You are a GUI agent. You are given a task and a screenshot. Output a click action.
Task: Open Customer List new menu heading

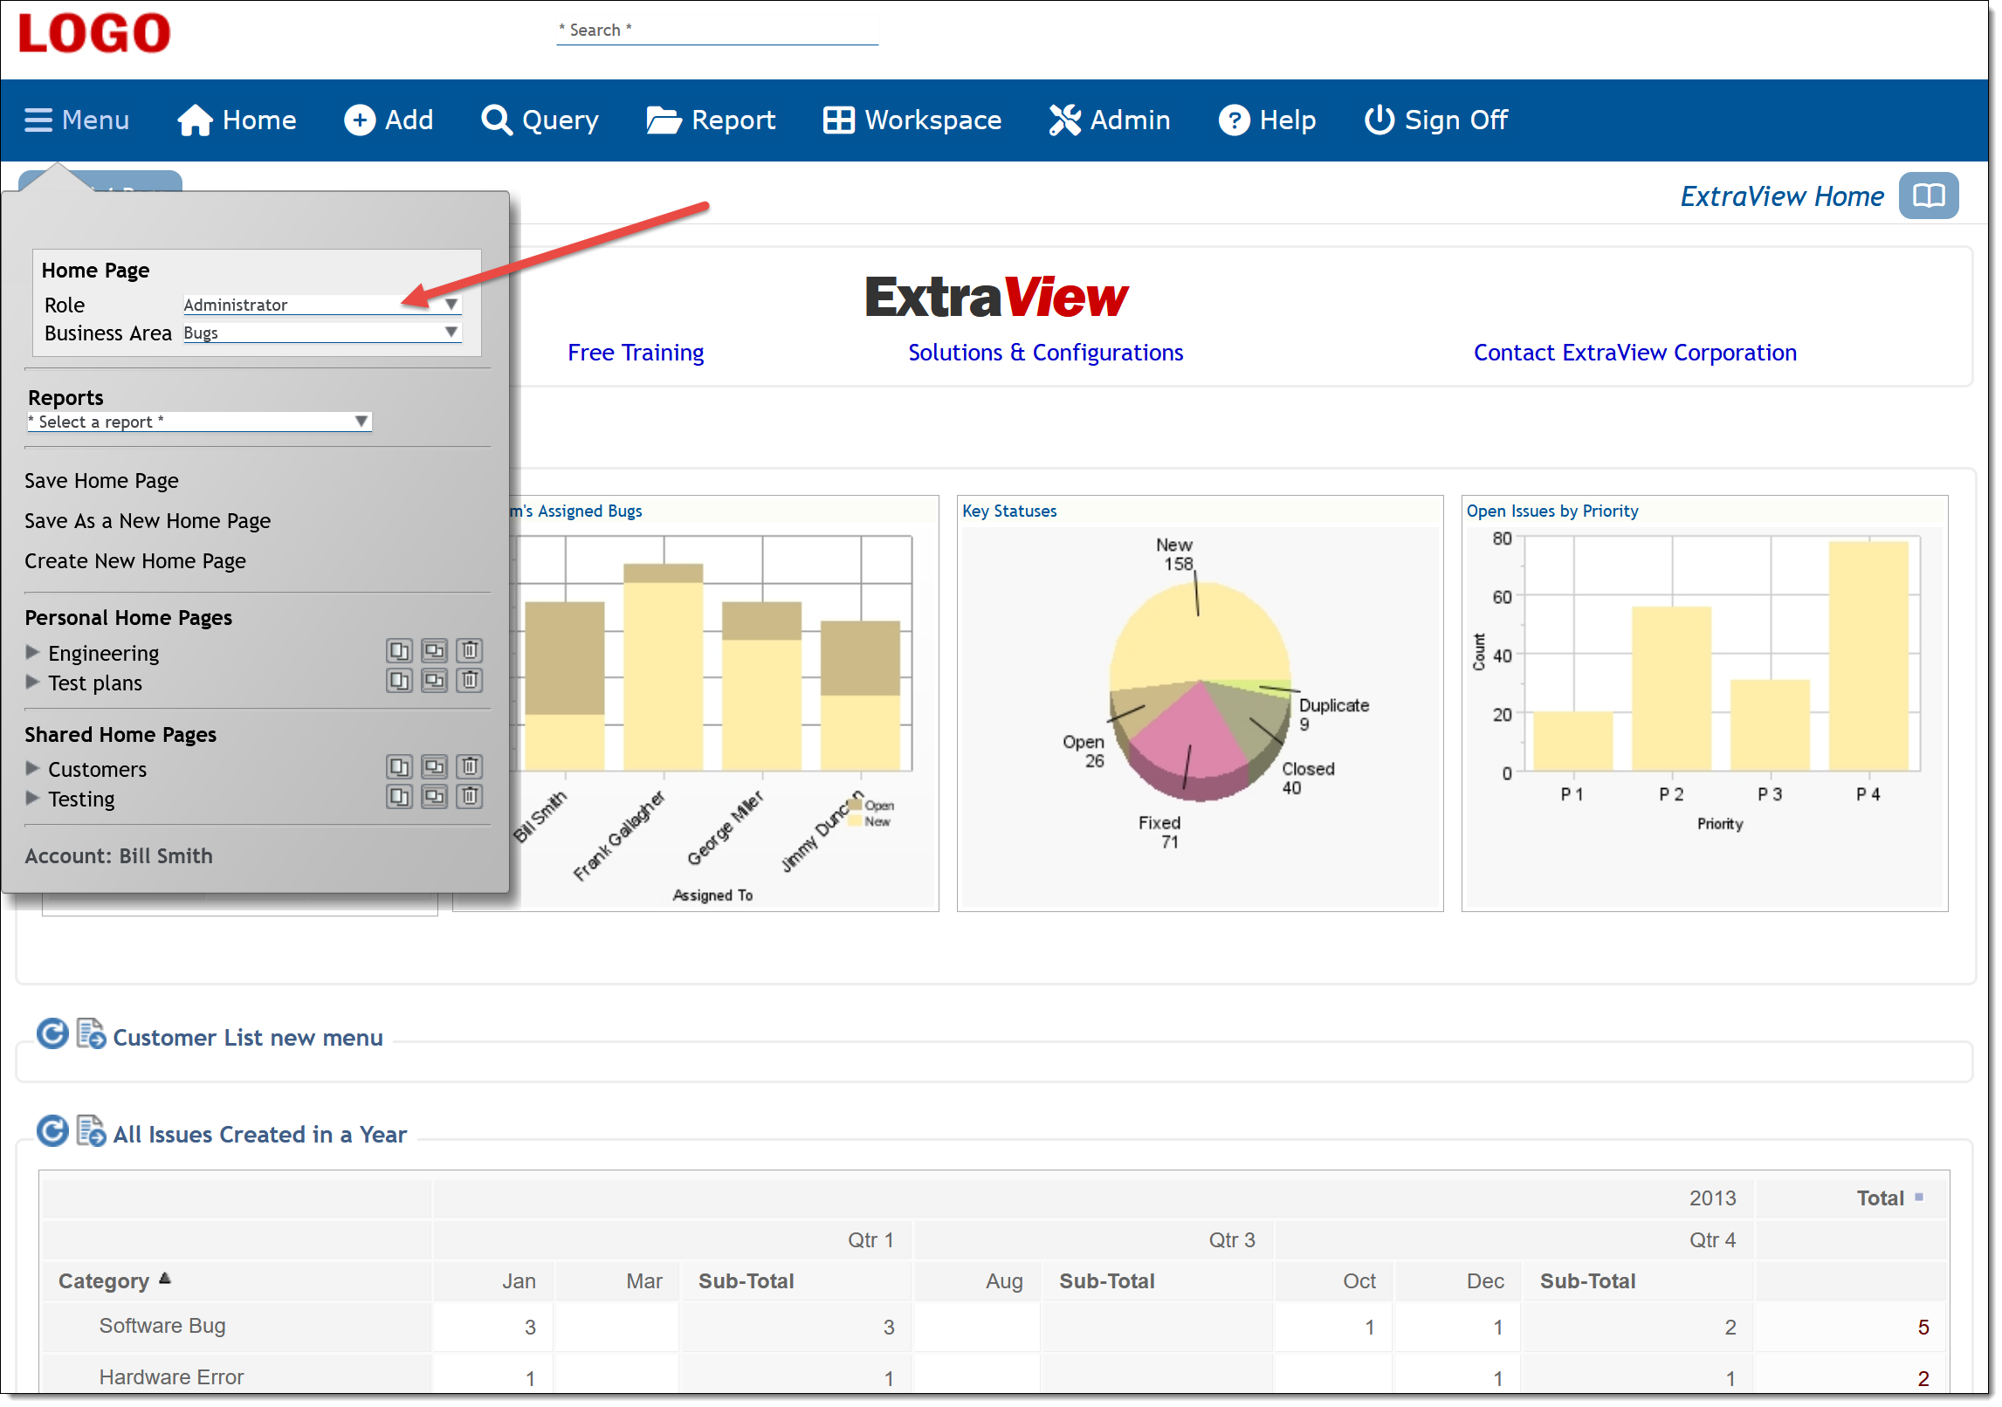(x=248, y=1038)
